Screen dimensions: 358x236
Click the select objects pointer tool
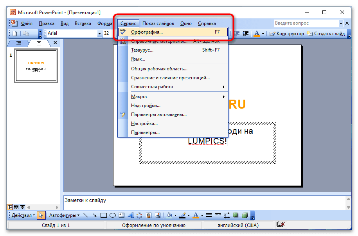point(41,215)
